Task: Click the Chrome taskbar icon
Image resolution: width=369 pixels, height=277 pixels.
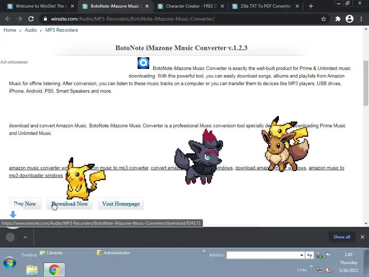Action: coord(54,270)
